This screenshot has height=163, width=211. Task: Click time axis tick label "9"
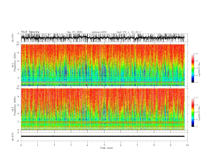[171, 145]
